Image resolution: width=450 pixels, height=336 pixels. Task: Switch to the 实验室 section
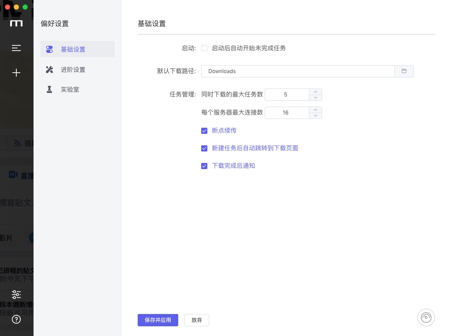pyautogui.click(x=70, y=89)
